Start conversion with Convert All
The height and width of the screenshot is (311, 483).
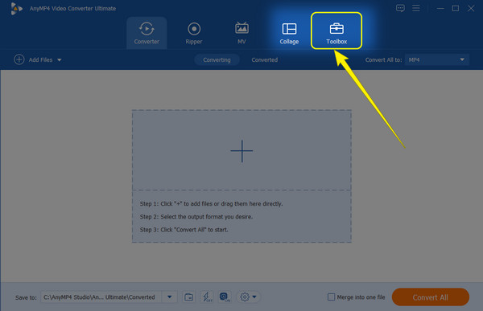(x=431, y=297)
